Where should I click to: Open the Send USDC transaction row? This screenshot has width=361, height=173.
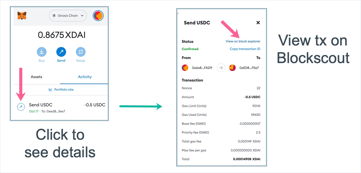[x=61, y=108]
